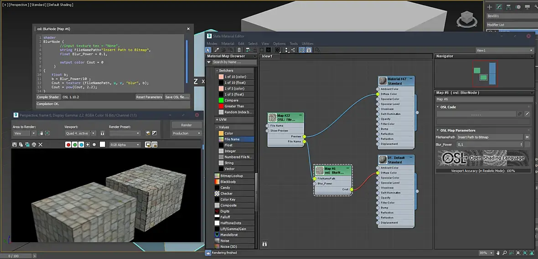538x259 pixels.
Task: Open render setup teapot icon
Action: click(148, 133)
